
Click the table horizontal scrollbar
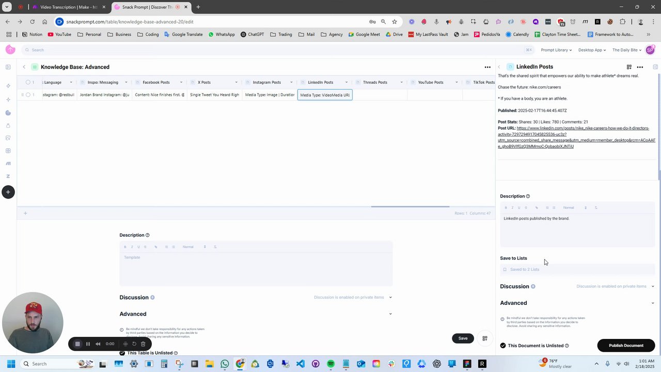(x=410, y=207)
